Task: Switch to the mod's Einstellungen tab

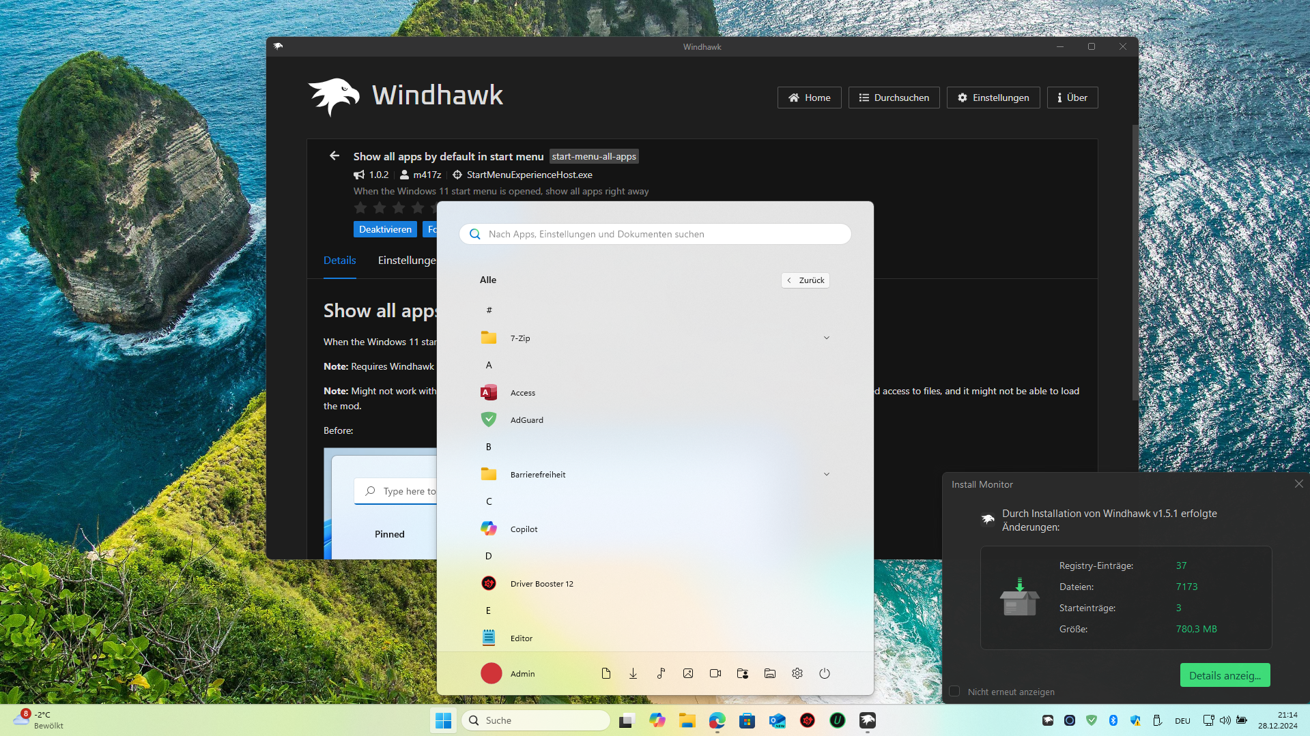Action: [x=407, y=260]
